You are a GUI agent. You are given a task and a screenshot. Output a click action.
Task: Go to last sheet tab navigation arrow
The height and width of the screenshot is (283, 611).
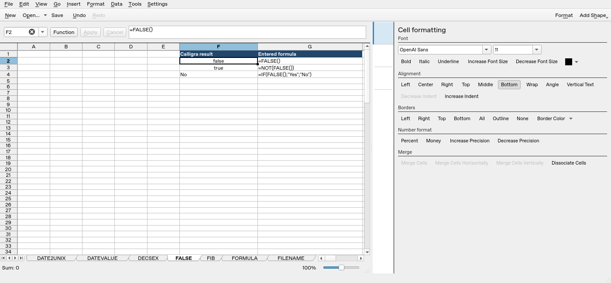coord(21,258)
